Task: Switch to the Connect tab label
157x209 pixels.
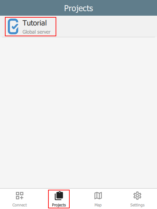Action: tap(20, 205)
